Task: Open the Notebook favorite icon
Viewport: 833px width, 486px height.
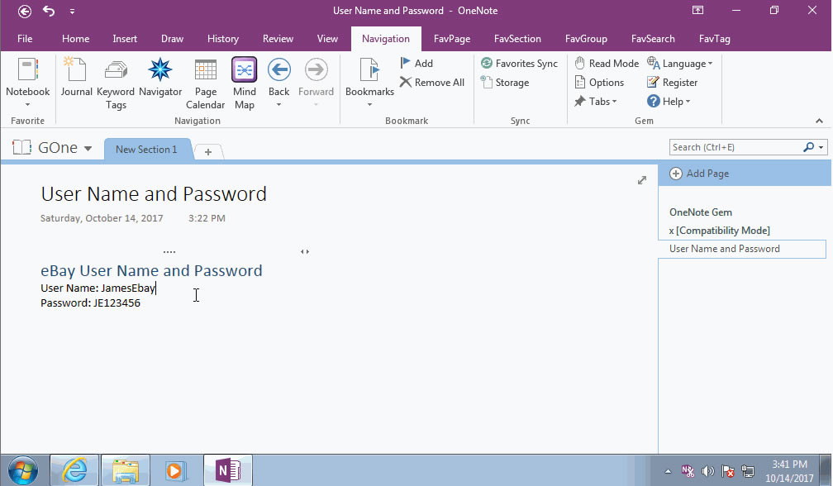Action: click(27, 80)
